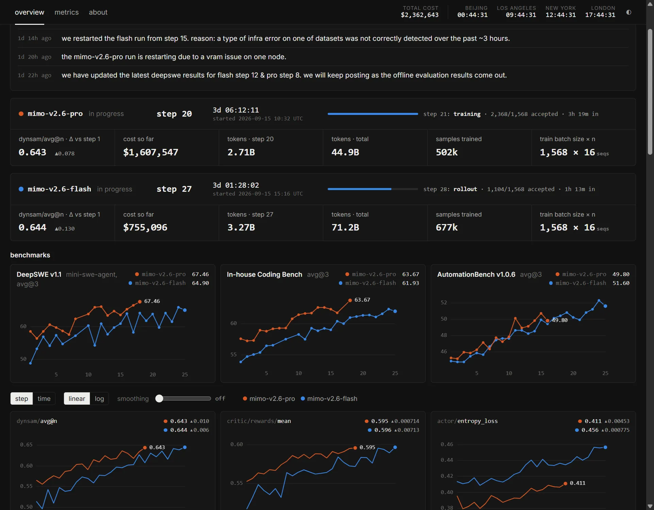Click the scrollbar up arrow

(x=650, y=4)
